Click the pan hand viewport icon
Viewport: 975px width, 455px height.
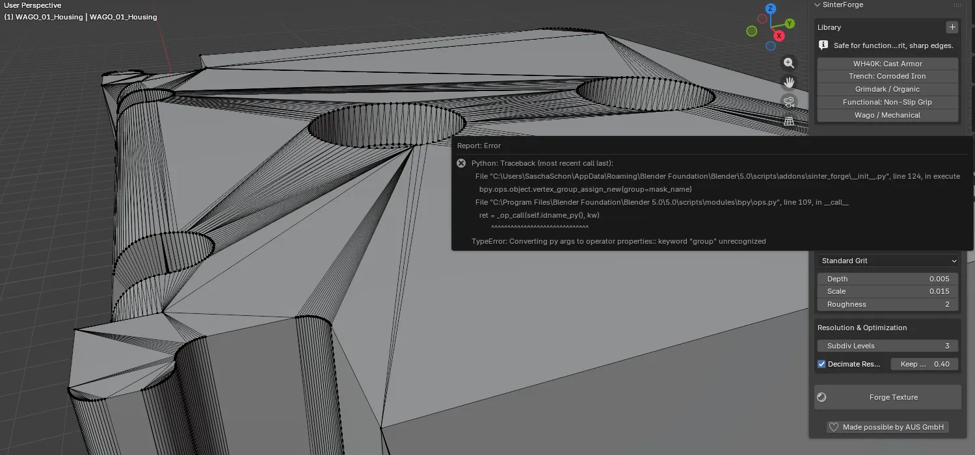coord(789,83)
